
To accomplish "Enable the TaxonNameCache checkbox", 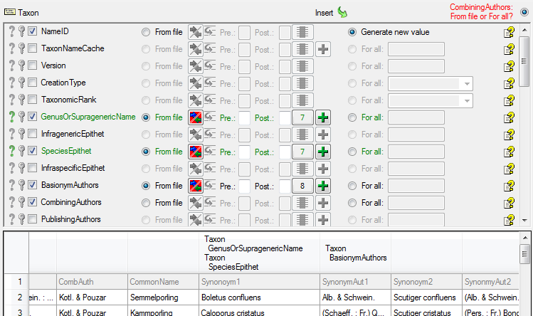I will pyautogui.click(x=33, y=49).
